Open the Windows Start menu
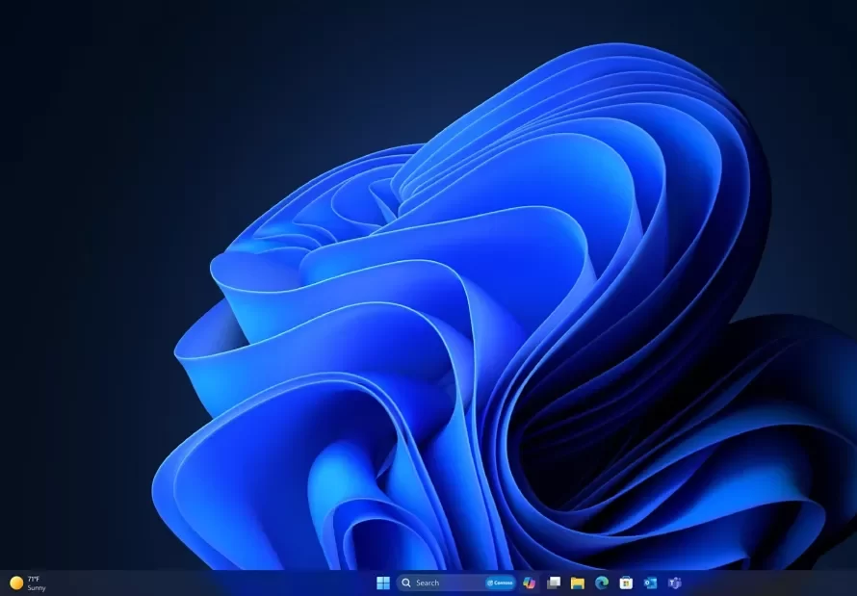 click(x=383, y=583)
